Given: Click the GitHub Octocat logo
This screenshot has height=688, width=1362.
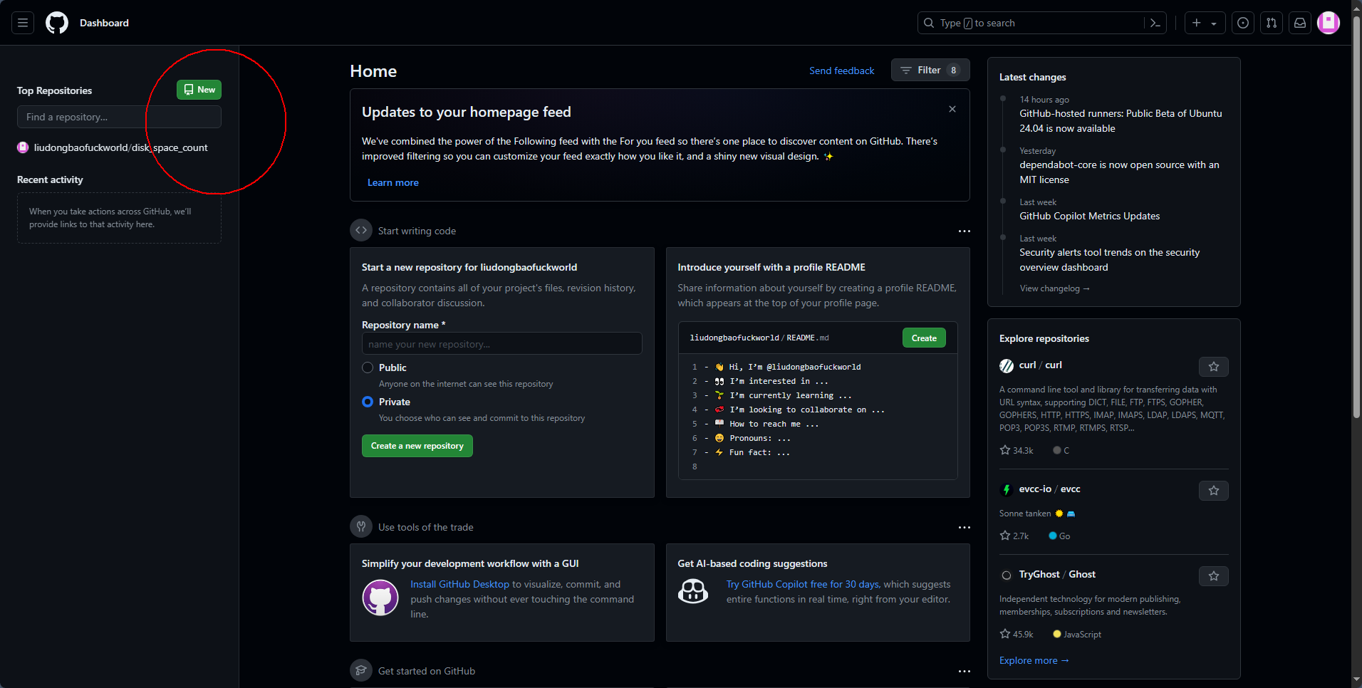Looking at the screenshot, I should click(57, 23).
